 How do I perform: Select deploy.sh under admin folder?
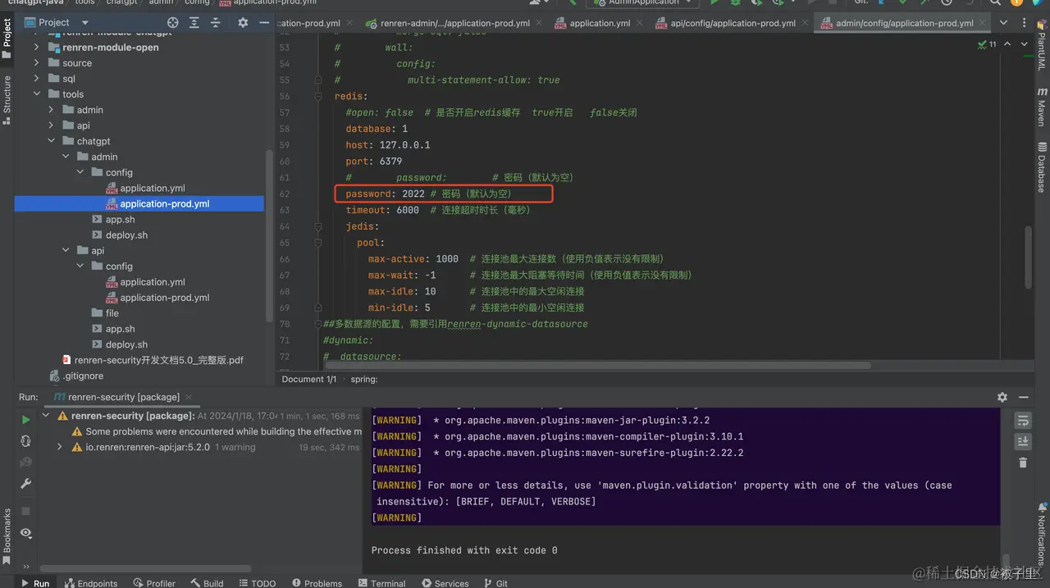pos(126,235)
